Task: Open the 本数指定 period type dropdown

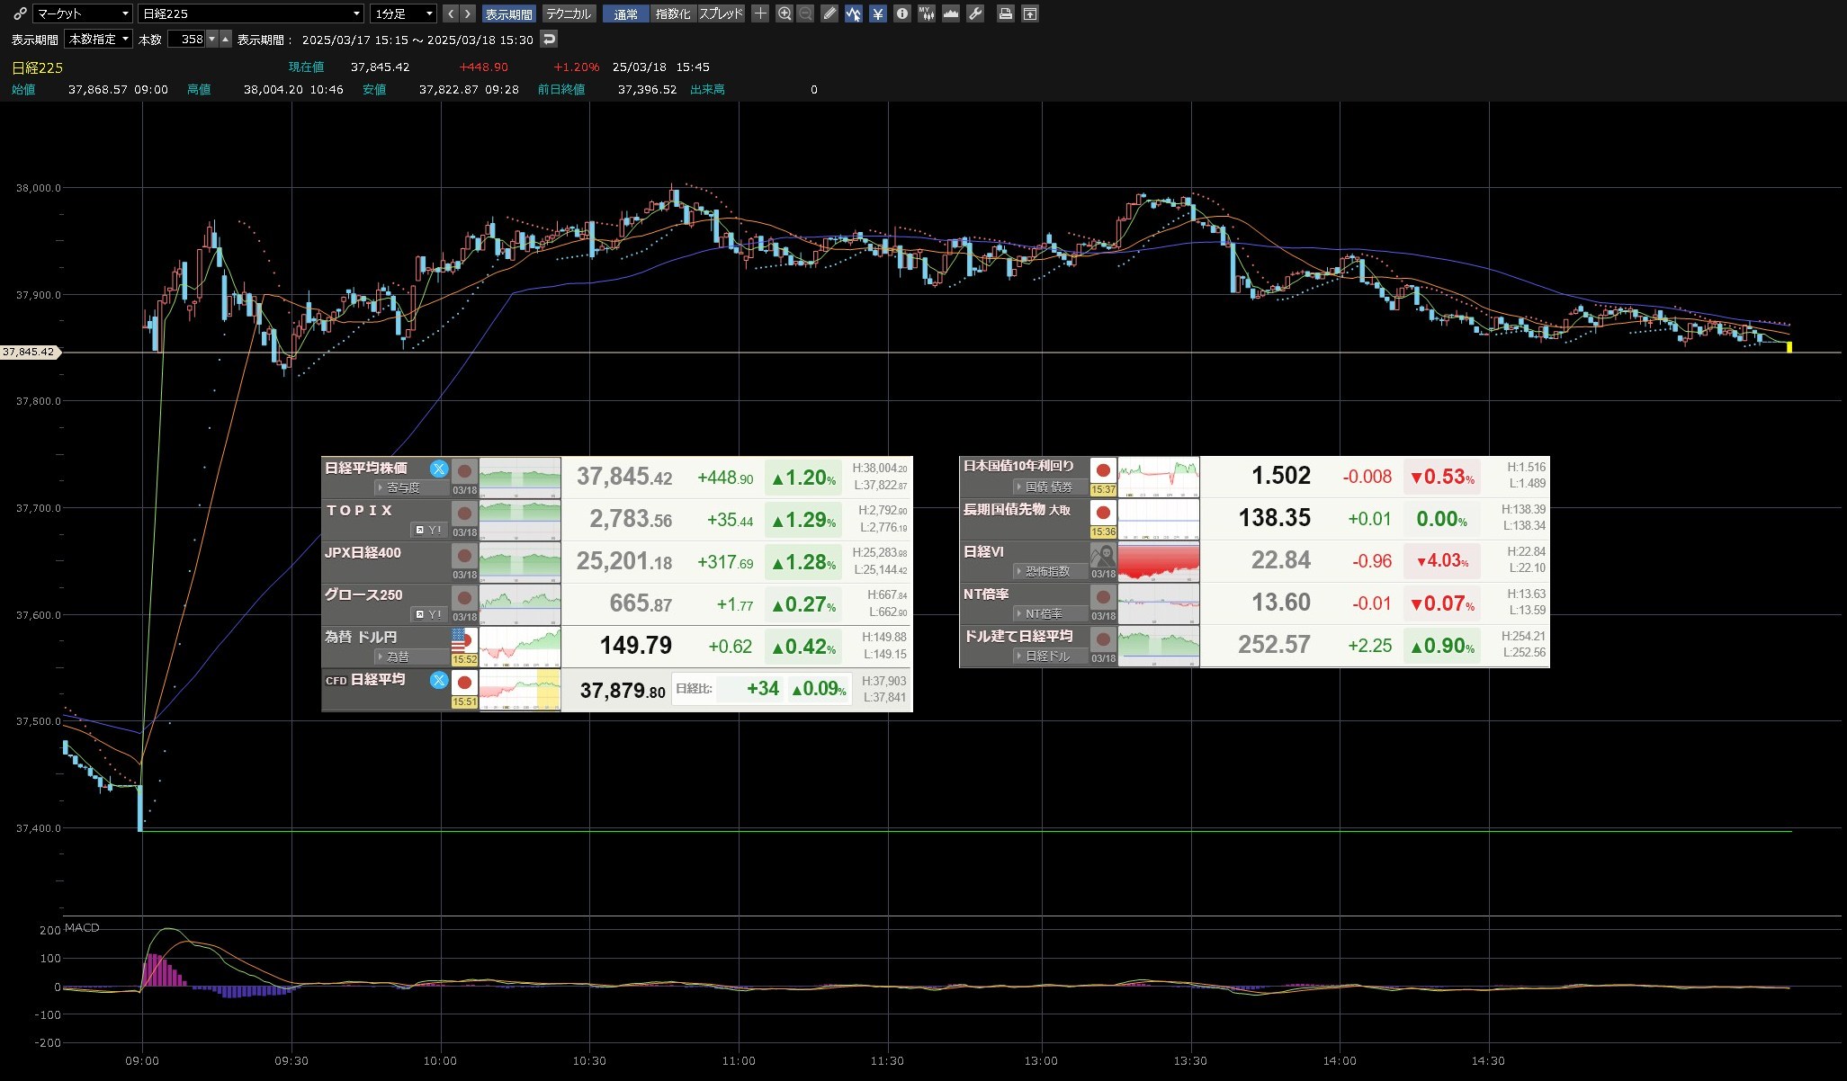Action: [x=99, y=39]
